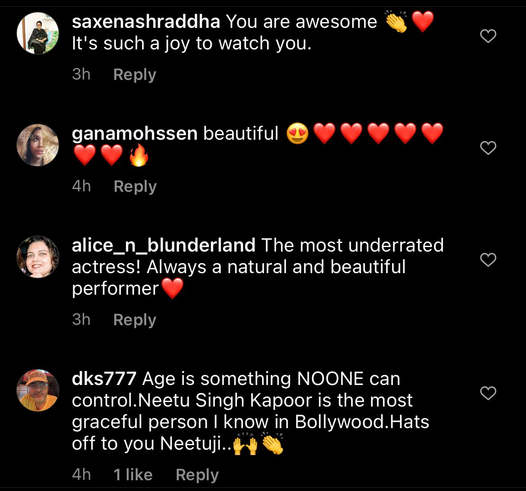Go to alice_n_blunderland username profile
The height and width of the screenshot is (491, 526).
(x=163, y=245)
